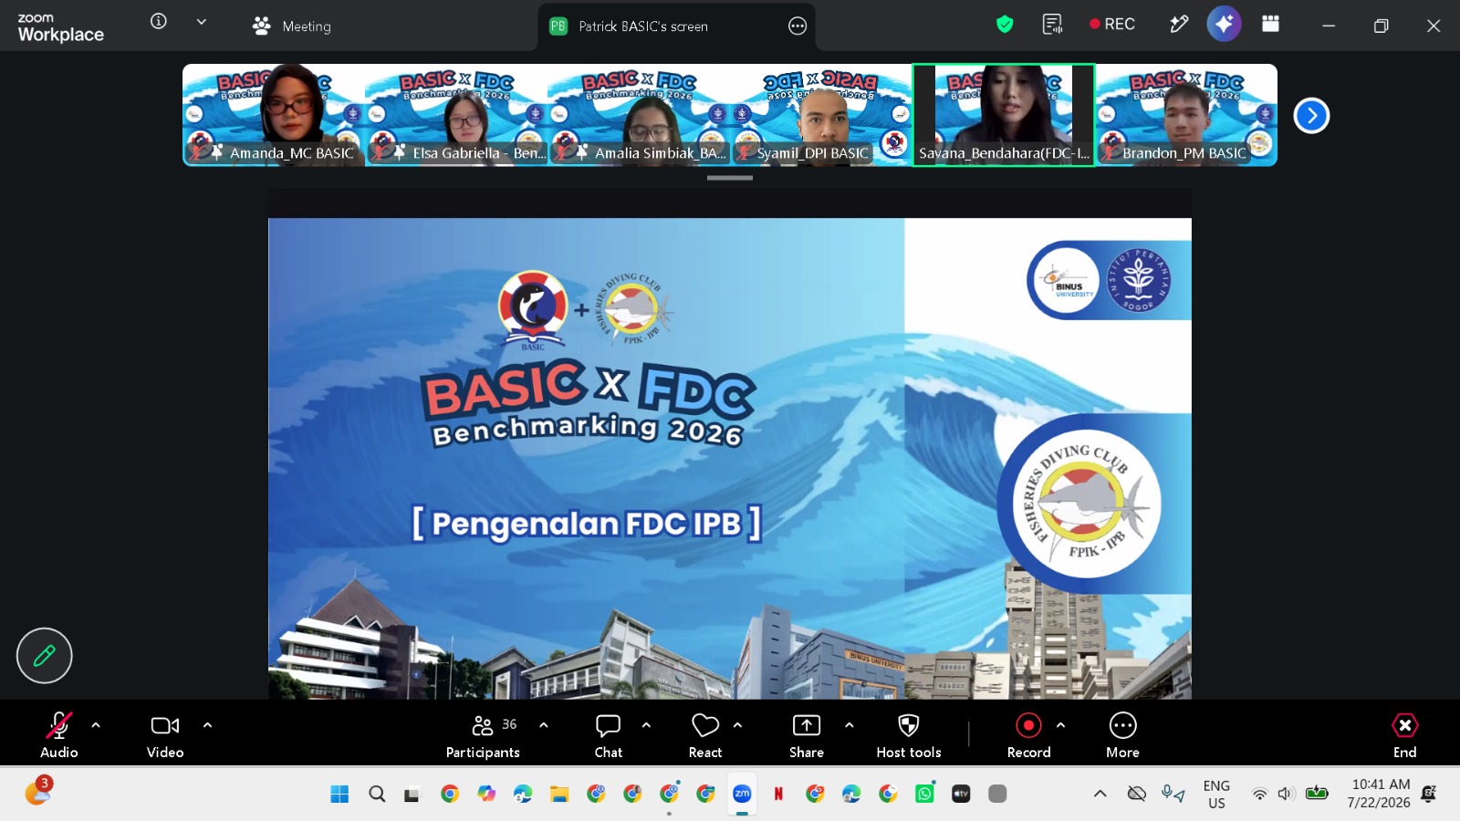The image size is (1460, 821).
Task: Open the More options menu
Action: 1122,734
